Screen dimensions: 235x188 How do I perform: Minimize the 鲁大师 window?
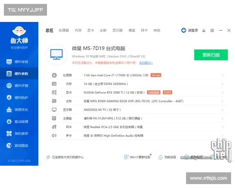[221, 31]
